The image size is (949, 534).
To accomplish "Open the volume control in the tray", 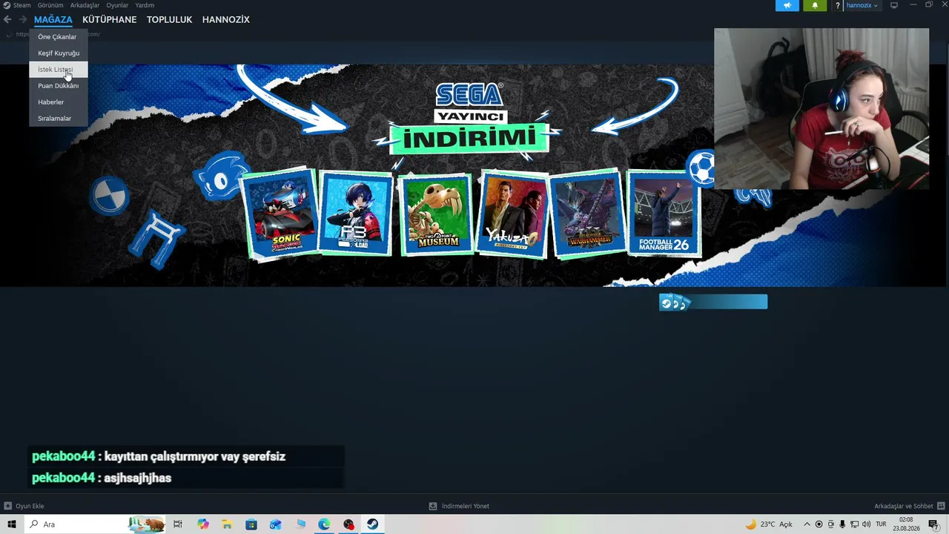I will [866, 524].
